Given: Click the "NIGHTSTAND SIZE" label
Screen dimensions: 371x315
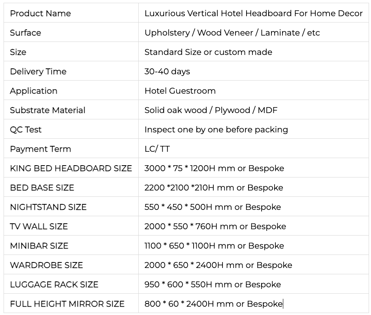Looking at the screenshot, I should click(x=48, y=207).
